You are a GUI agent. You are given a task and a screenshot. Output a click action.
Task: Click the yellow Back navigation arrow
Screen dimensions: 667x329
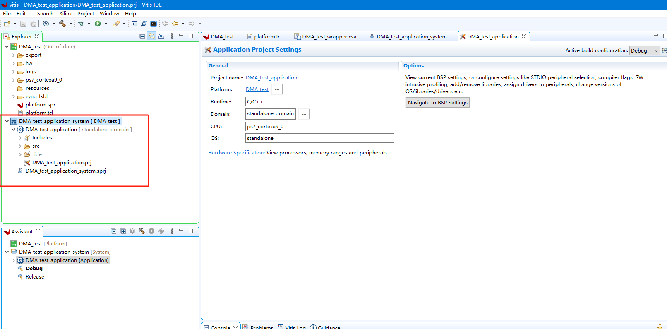175,24
